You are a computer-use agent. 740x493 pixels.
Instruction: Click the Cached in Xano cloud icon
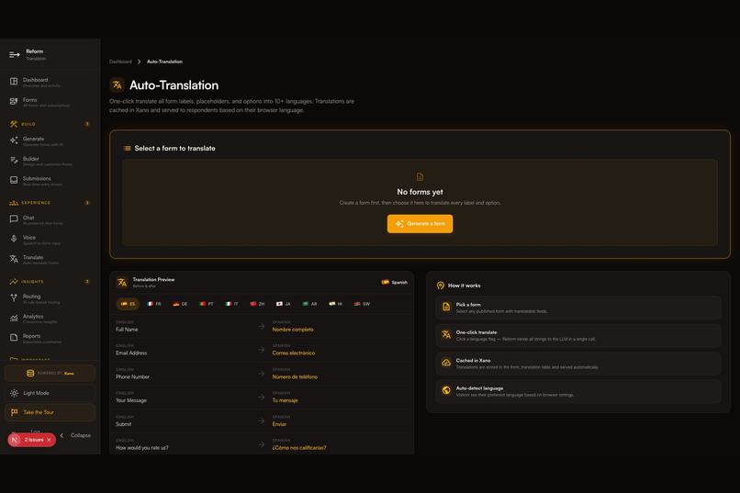(x=446, y=363)
